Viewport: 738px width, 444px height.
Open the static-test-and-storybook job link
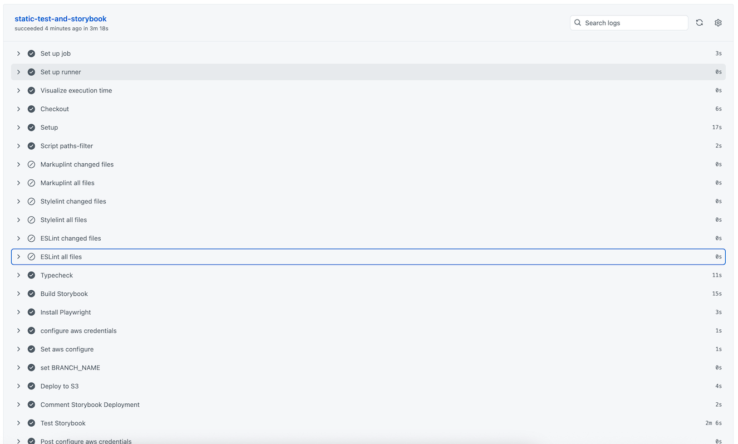tap(61, 19)
